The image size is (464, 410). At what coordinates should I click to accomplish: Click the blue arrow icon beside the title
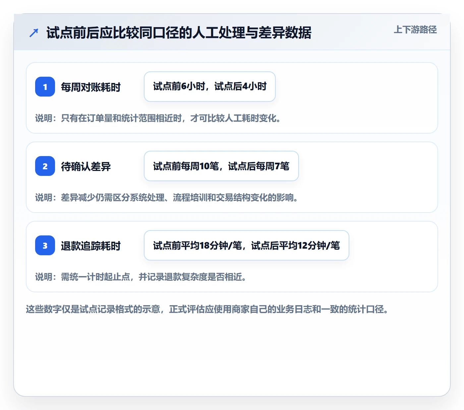[34, 33]
